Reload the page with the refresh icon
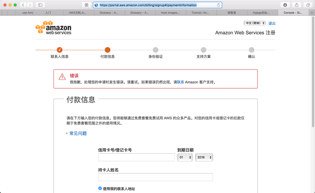Viewport: 315px width, 193px height. click(x=219, y=5)
